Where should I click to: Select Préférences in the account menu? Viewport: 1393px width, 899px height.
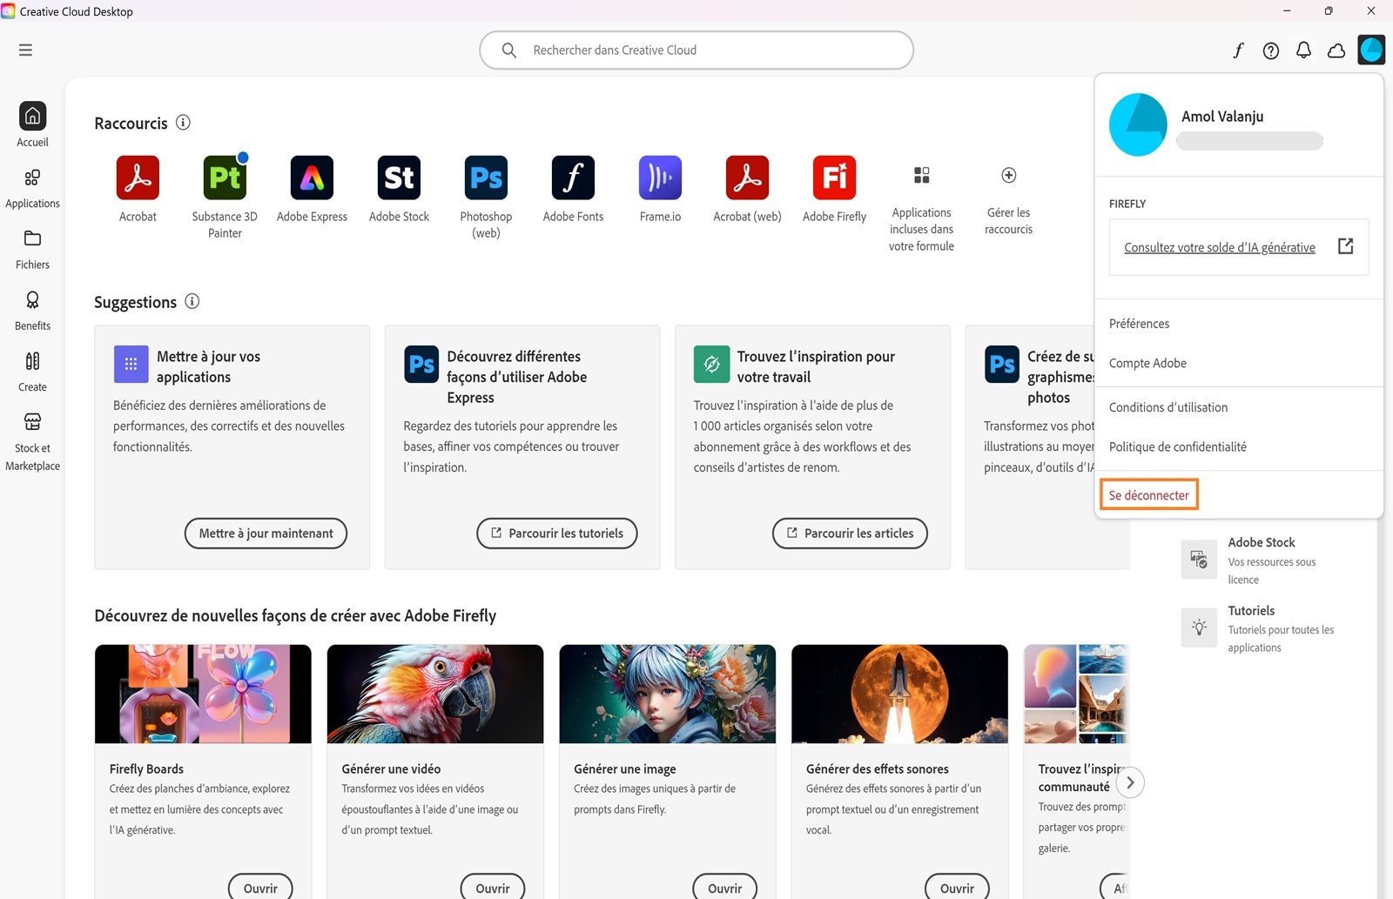pos(1139,323)
